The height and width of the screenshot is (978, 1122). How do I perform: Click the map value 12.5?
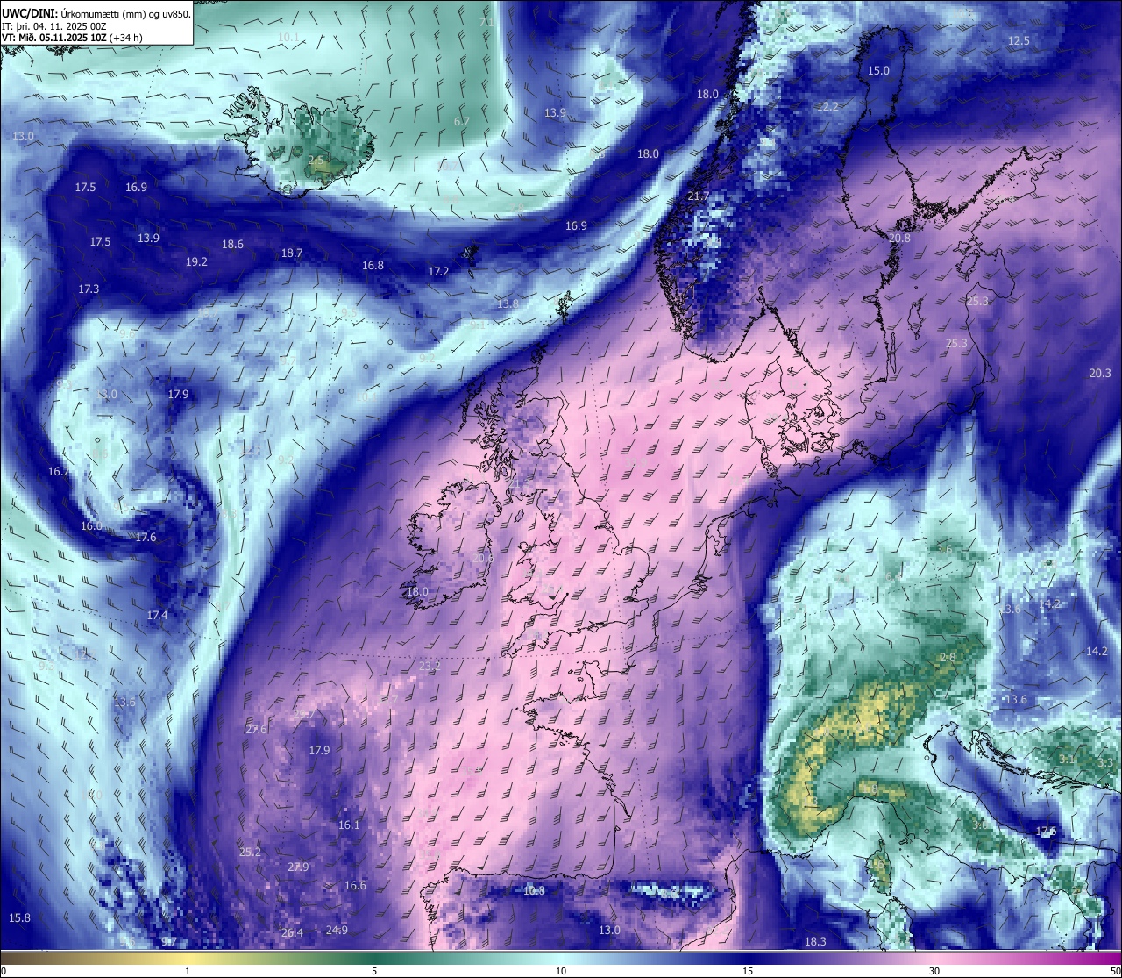coord(1019,41)
